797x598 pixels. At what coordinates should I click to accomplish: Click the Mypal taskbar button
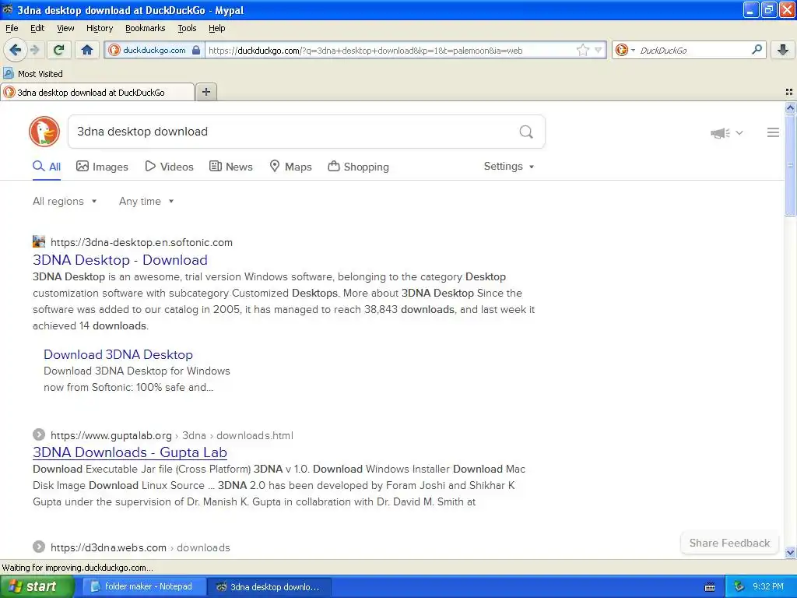pos(270,586)
